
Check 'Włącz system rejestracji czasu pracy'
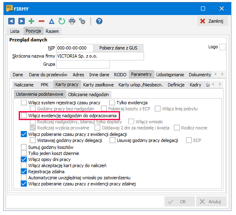click(24, 103)
